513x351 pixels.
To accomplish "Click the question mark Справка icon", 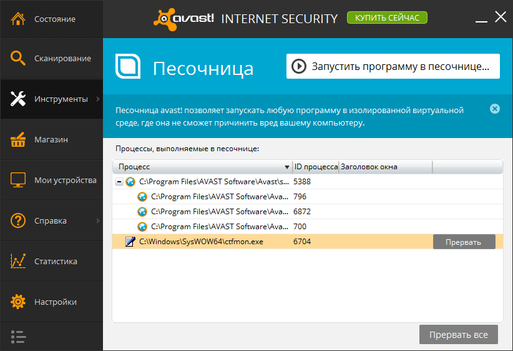I will (18, 220).
